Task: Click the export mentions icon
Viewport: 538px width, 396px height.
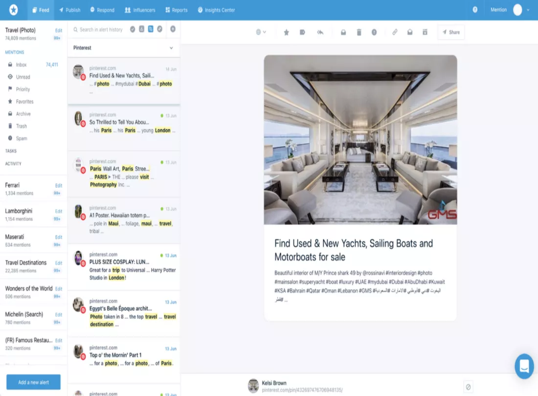Action: 141,29
